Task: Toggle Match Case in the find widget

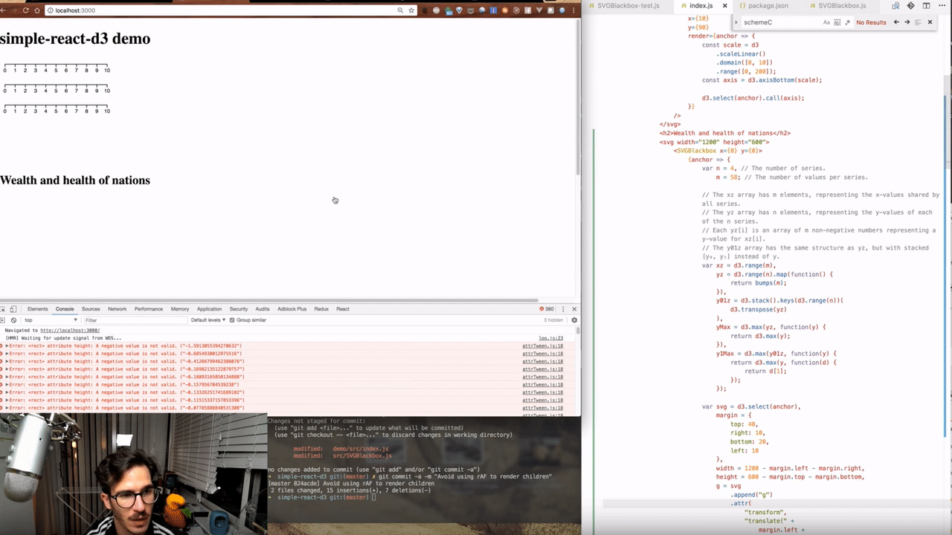Action: click(826, 22)
